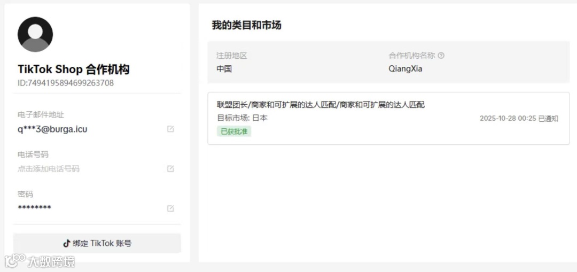Click the green 已获批准 status tag
Image resolution: width=577 pixels, height=272 pixels.
(x=234, y=131)
